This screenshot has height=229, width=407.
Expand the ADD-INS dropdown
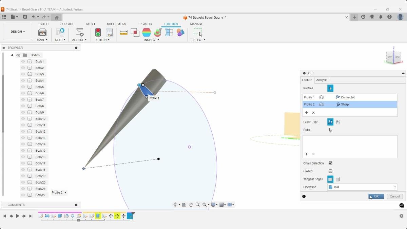79,40
